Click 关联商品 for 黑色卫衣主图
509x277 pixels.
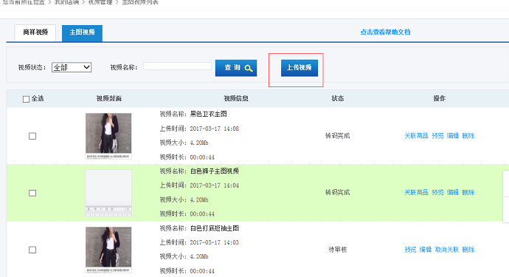pos(416,136)
